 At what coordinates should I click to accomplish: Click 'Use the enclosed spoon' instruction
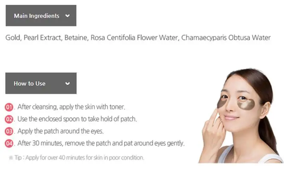coord(77,119)
